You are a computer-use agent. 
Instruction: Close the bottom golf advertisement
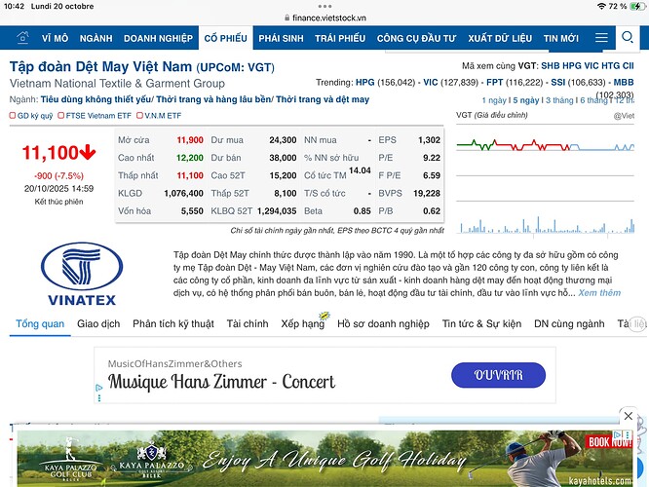tap(628, 416)
